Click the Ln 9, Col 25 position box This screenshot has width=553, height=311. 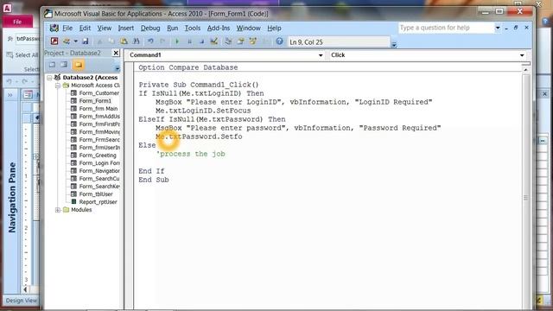339,42
